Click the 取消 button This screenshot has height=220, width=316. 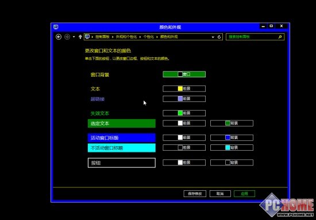click(220, 194)
